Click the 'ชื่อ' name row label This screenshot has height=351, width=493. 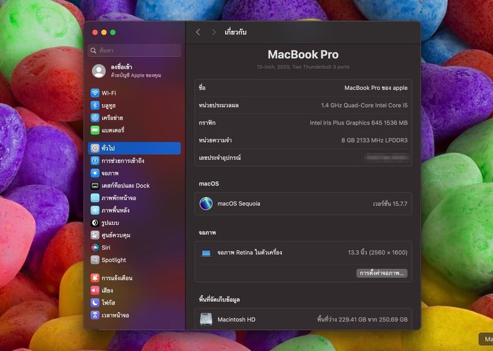(202, 88)
